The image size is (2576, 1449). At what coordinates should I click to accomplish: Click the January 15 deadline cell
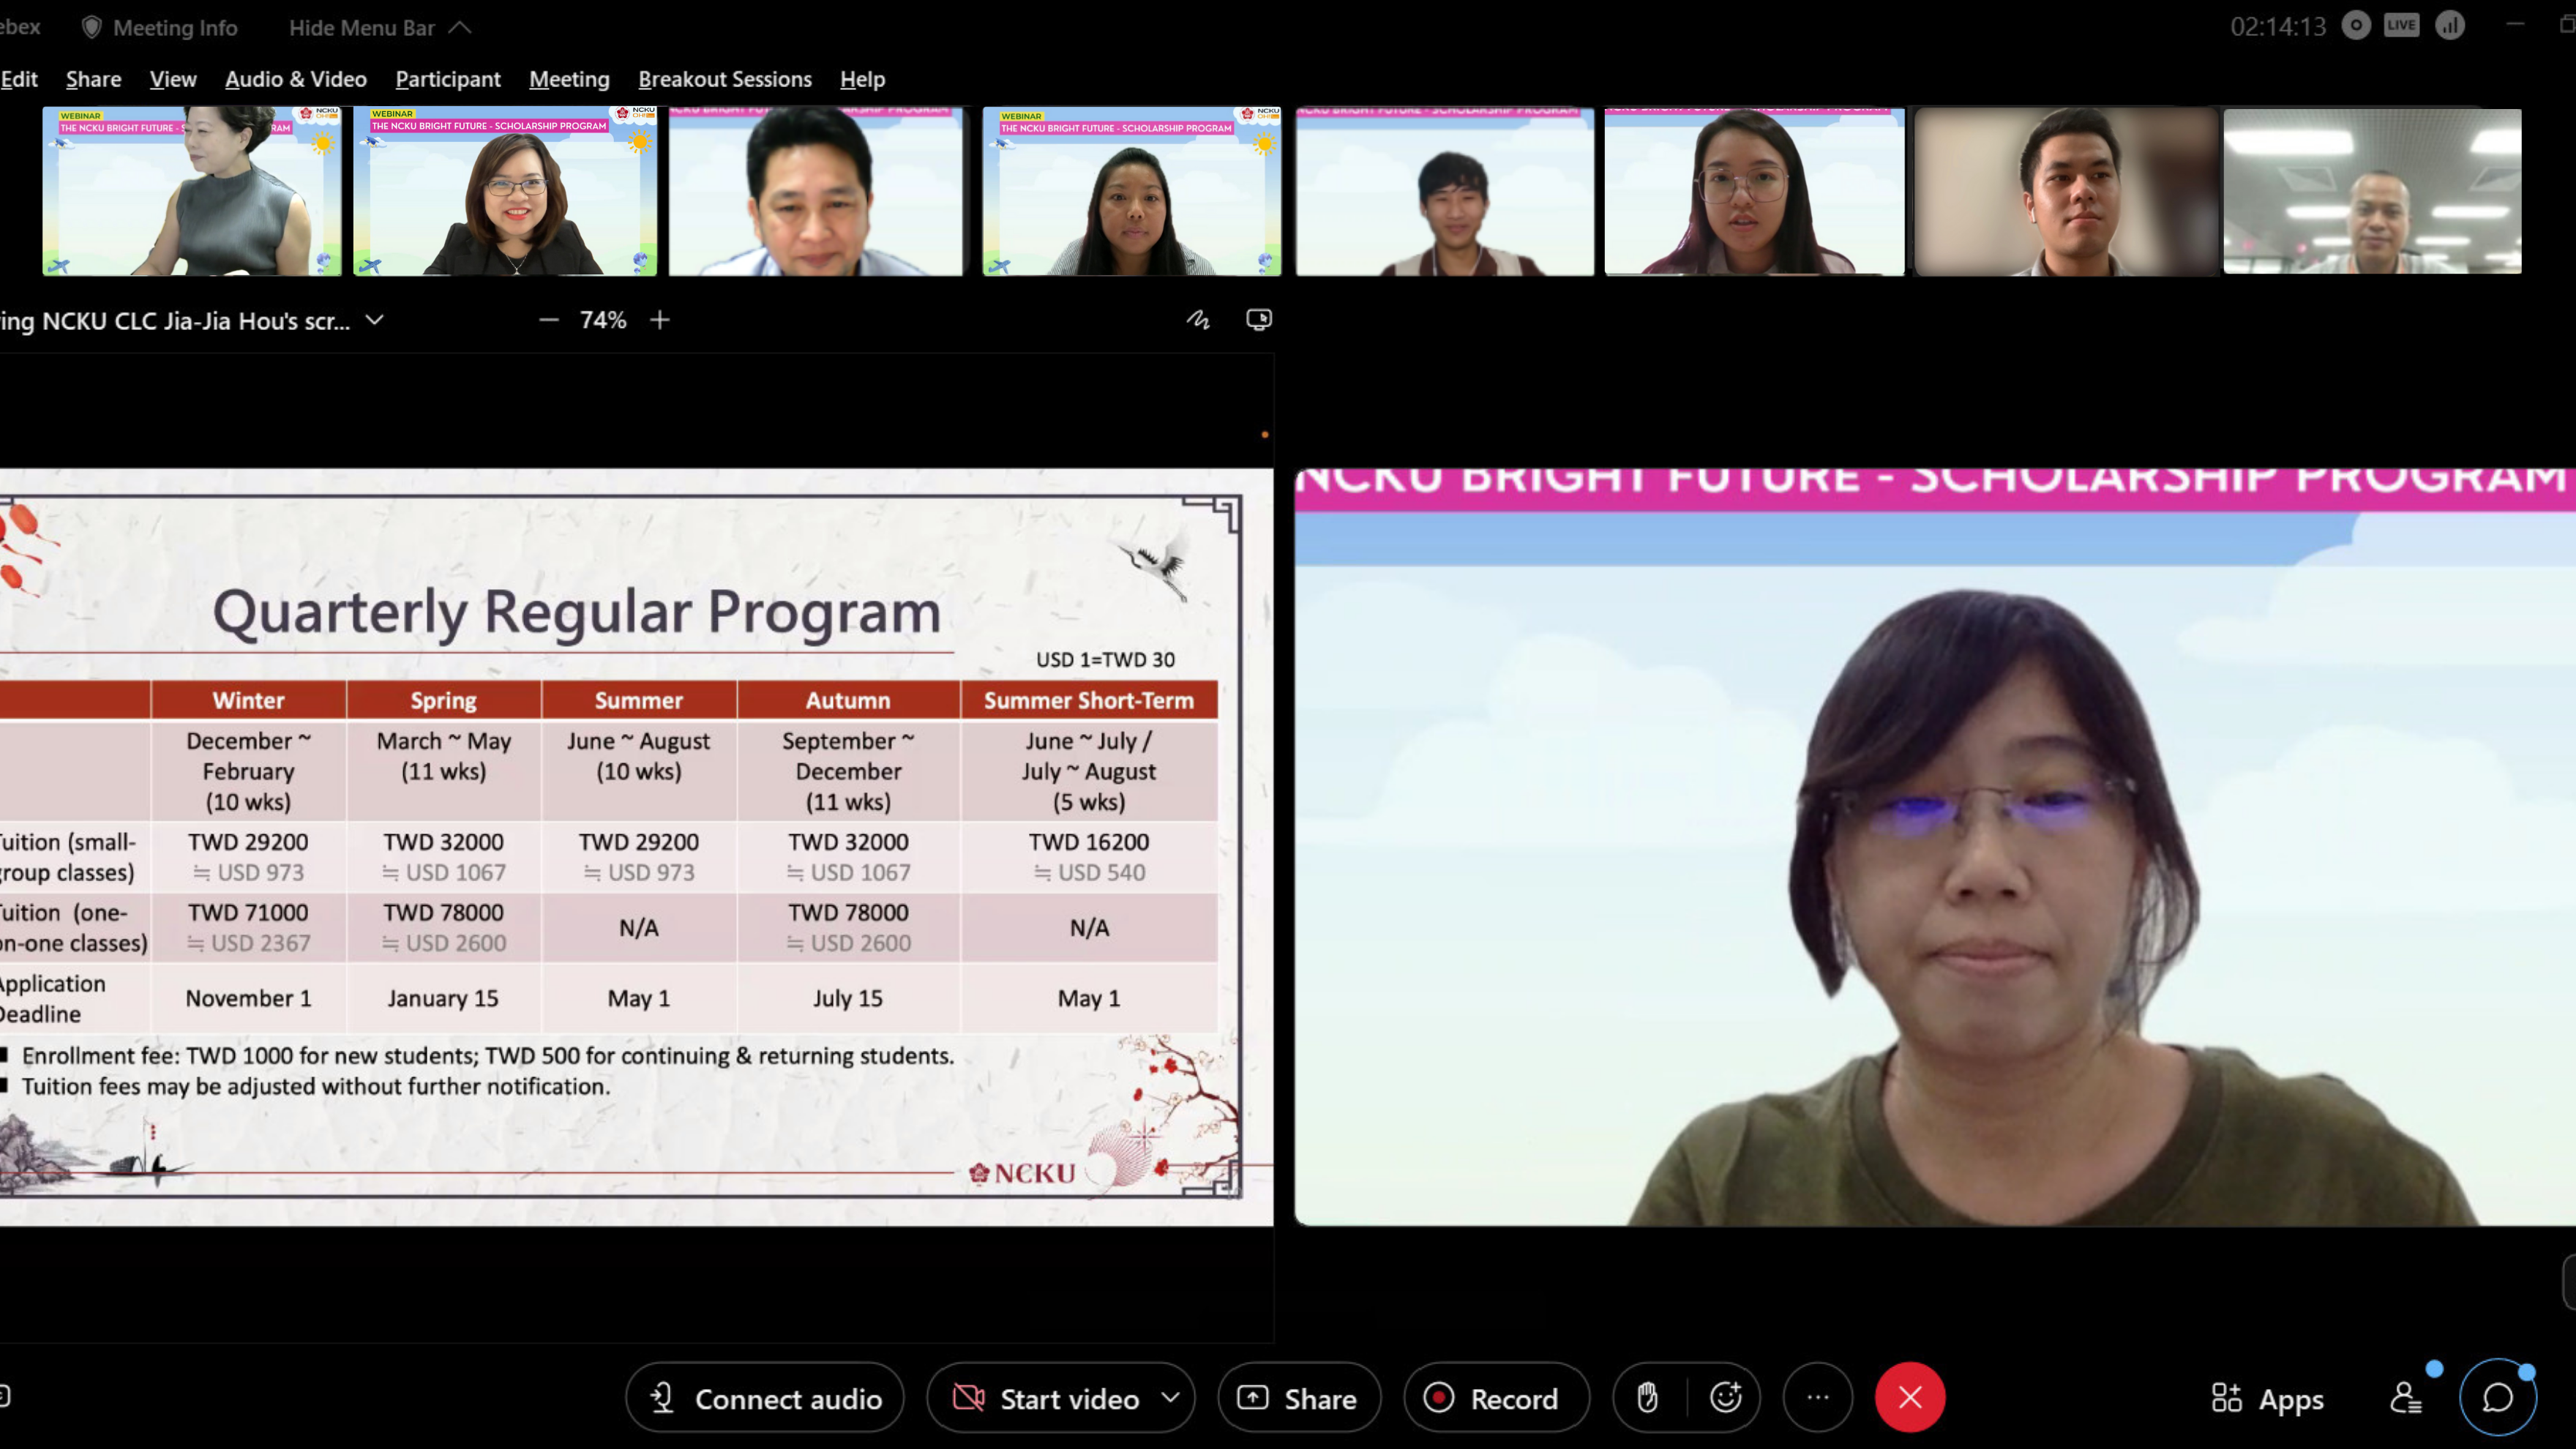pos(444,998)
